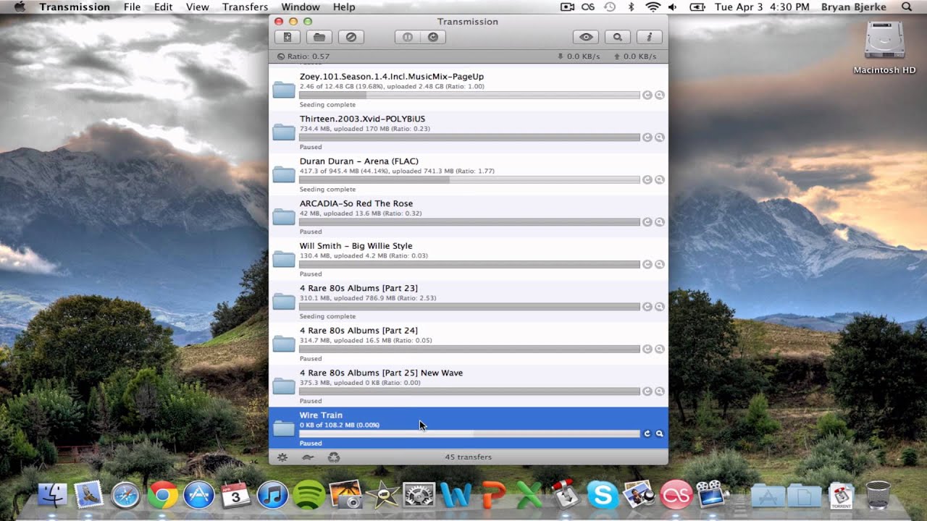
Task: Open Spotlight search in the menu bar
Action: (x=907, y=7)
